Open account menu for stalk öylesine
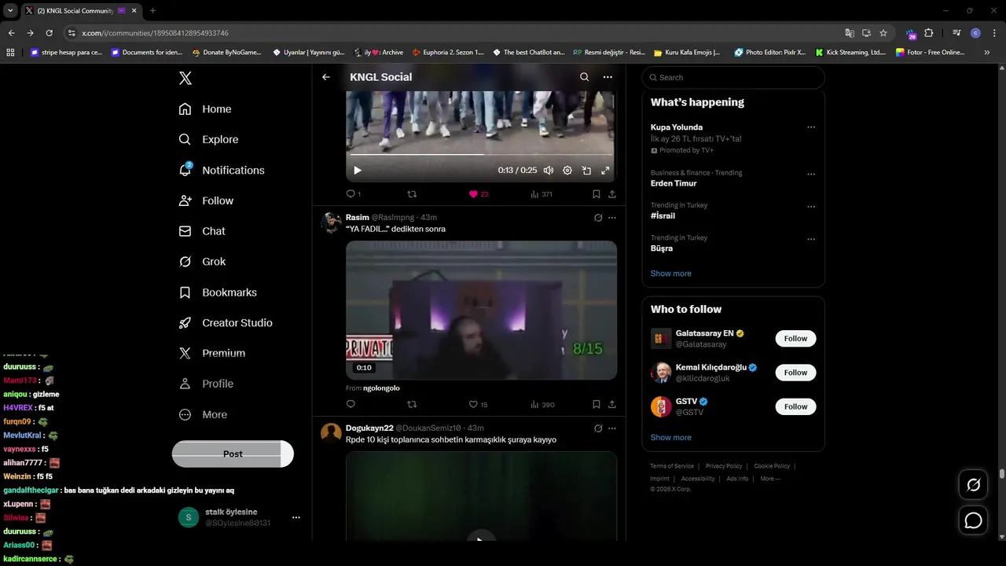The width and height of the screenshot is (1006, 566). pyautogui.click(x=296, y=517)
